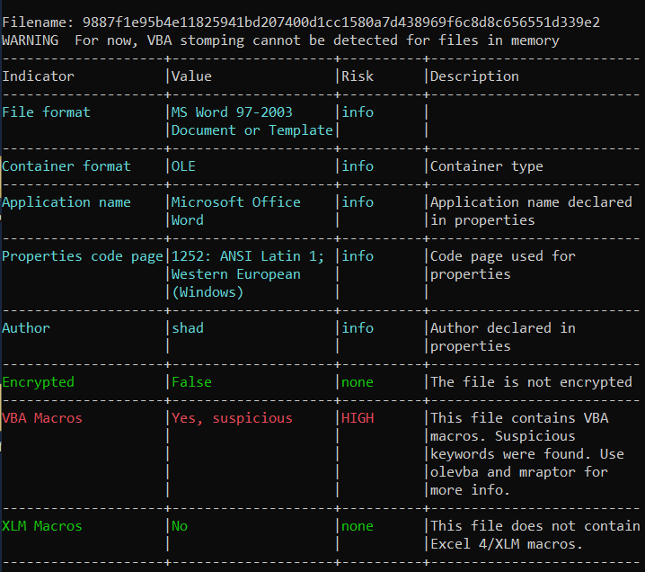Click the none risk for XLM Macros
Screen dimensions: 645x572
coord(358,526)
